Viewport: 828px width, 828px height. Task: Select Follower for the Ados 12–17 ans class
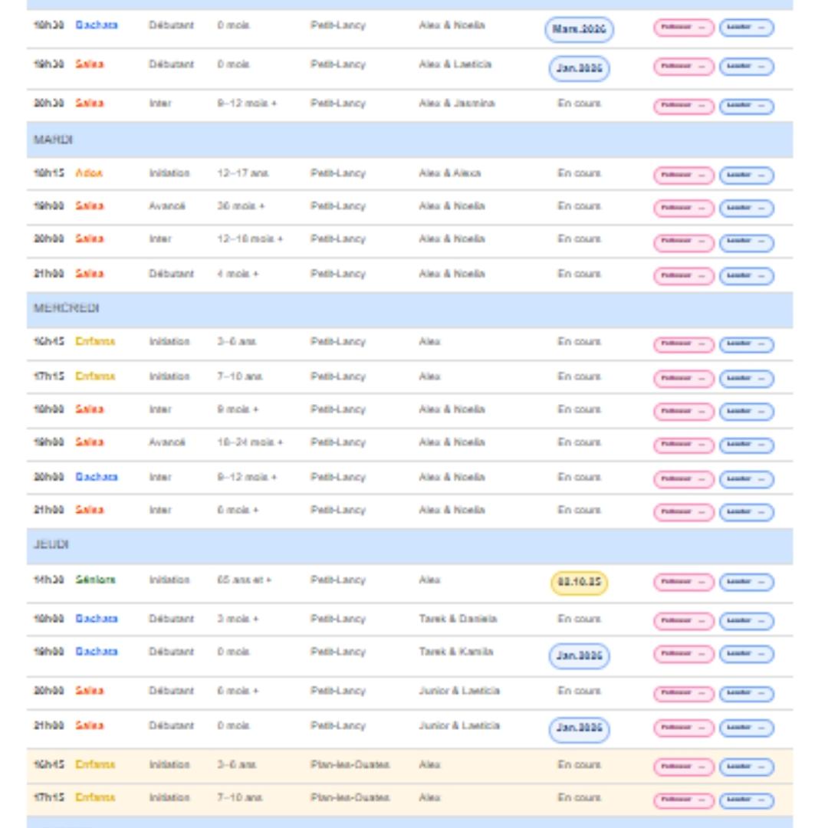tap(684, 176)
